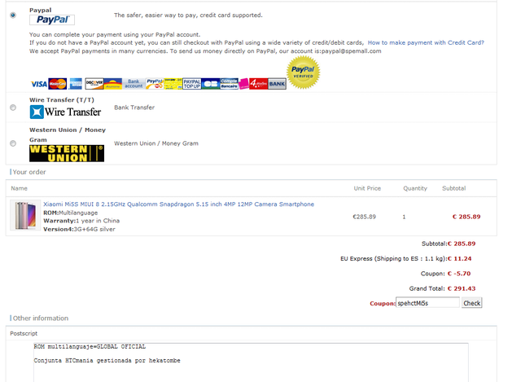Click the CB carte bancaire logo

coord(211,84)
